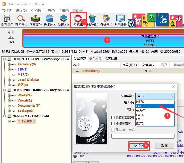Select the HD0 INTELSSDPEKKW256G8 disk icon
This screenshot has height=163, width=184.
pyautogui.click(x=9, y=59)
